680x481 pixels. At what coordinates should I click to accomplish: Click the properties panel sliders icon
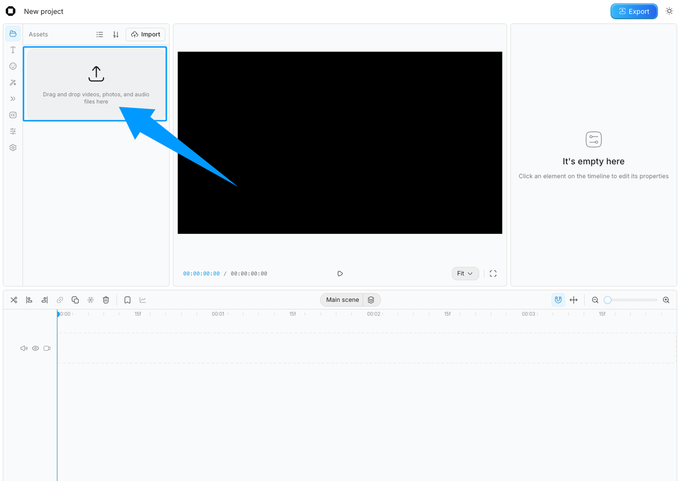coord(593,140)
